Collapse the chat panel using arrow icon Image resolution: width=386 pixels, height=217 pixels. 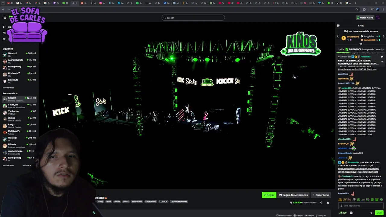coord(338,26)
